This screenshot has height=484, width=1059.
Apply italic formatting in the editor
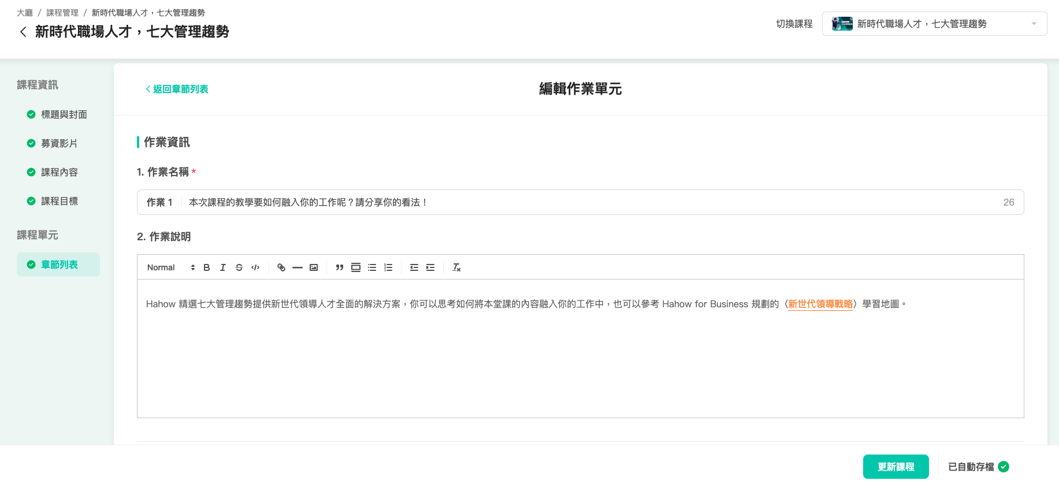(x=222, y=267)
